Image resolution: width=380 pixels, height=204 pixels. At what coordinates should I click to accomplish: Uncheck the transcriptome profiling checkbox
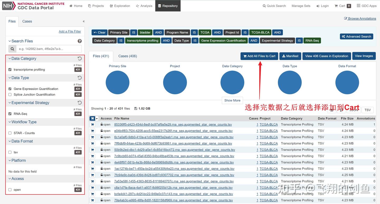[10, 69]
